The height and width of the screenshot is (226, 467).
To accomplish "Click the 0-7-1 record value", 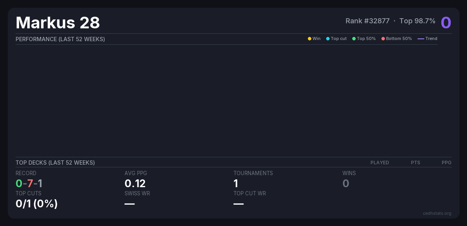I will [x=29, y=183].
